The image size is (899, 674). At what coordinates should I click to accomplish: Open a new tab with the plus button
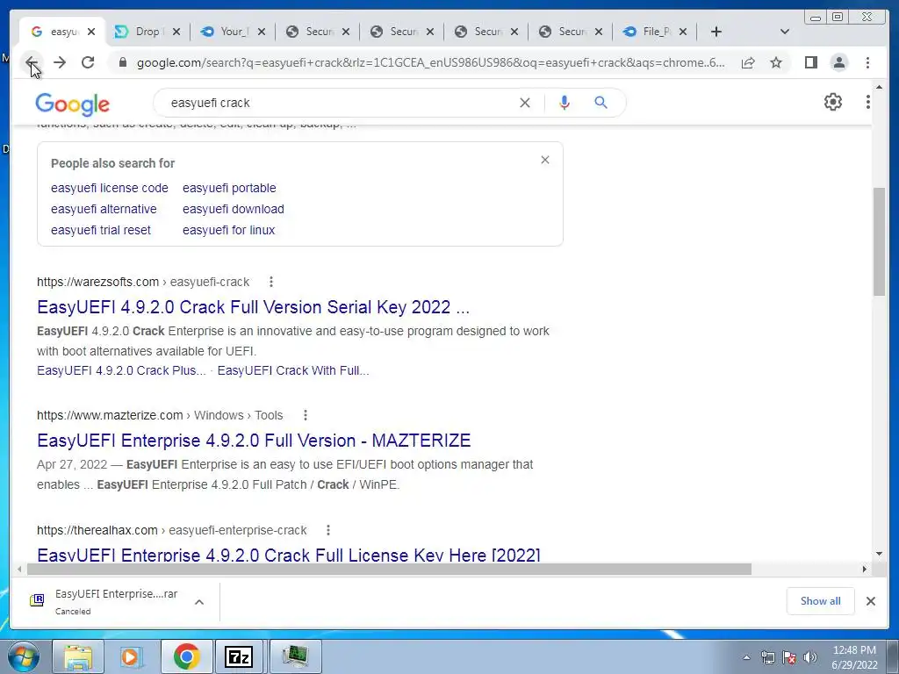coord(716,32)
